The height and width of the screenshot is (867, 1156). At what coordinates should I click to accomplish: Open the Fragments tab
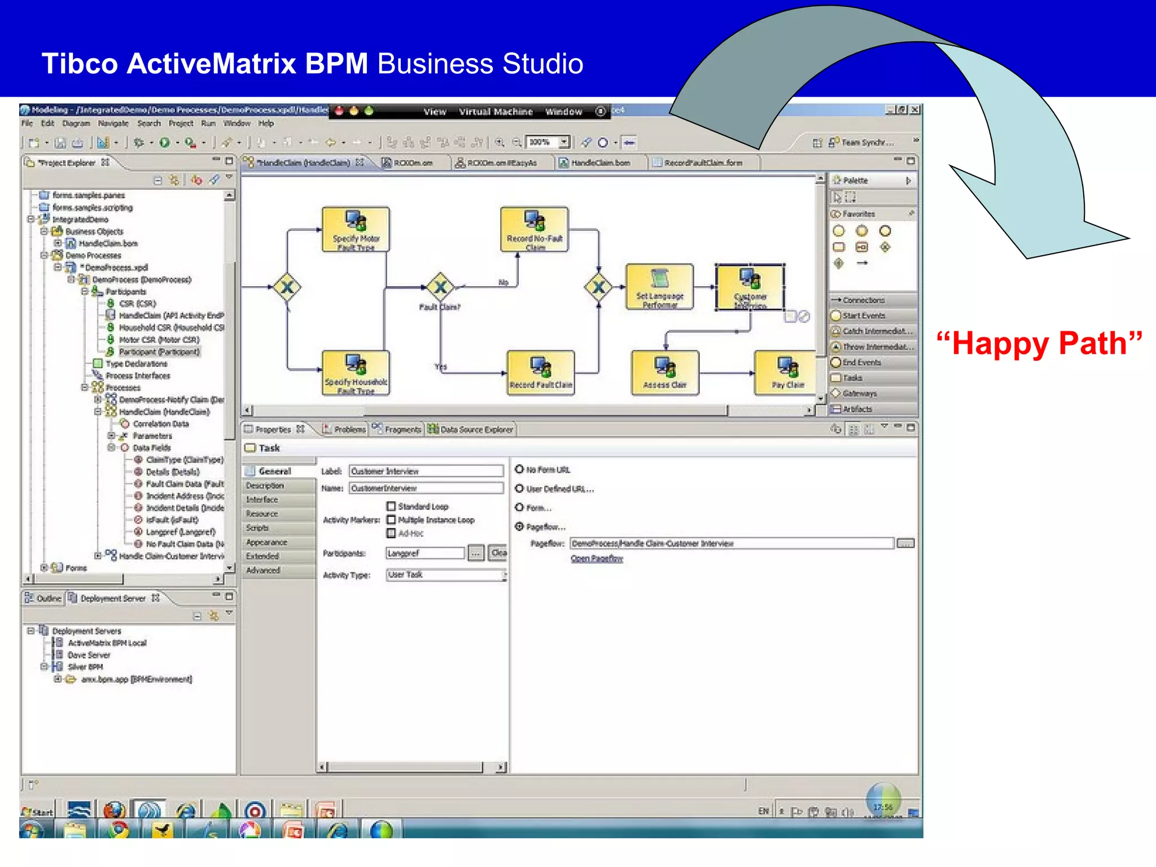pyautogui.click(x=397, y=430)
